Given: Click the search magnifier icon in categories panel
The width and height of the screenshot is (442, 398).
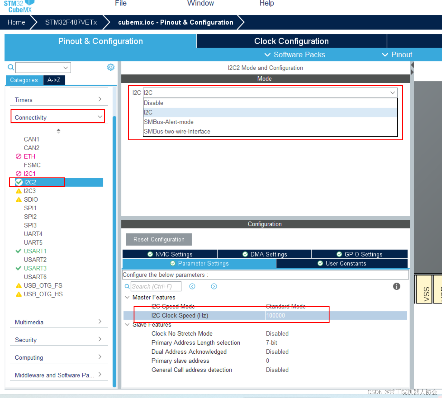Looking at the screenshot, I should (11, 67).
